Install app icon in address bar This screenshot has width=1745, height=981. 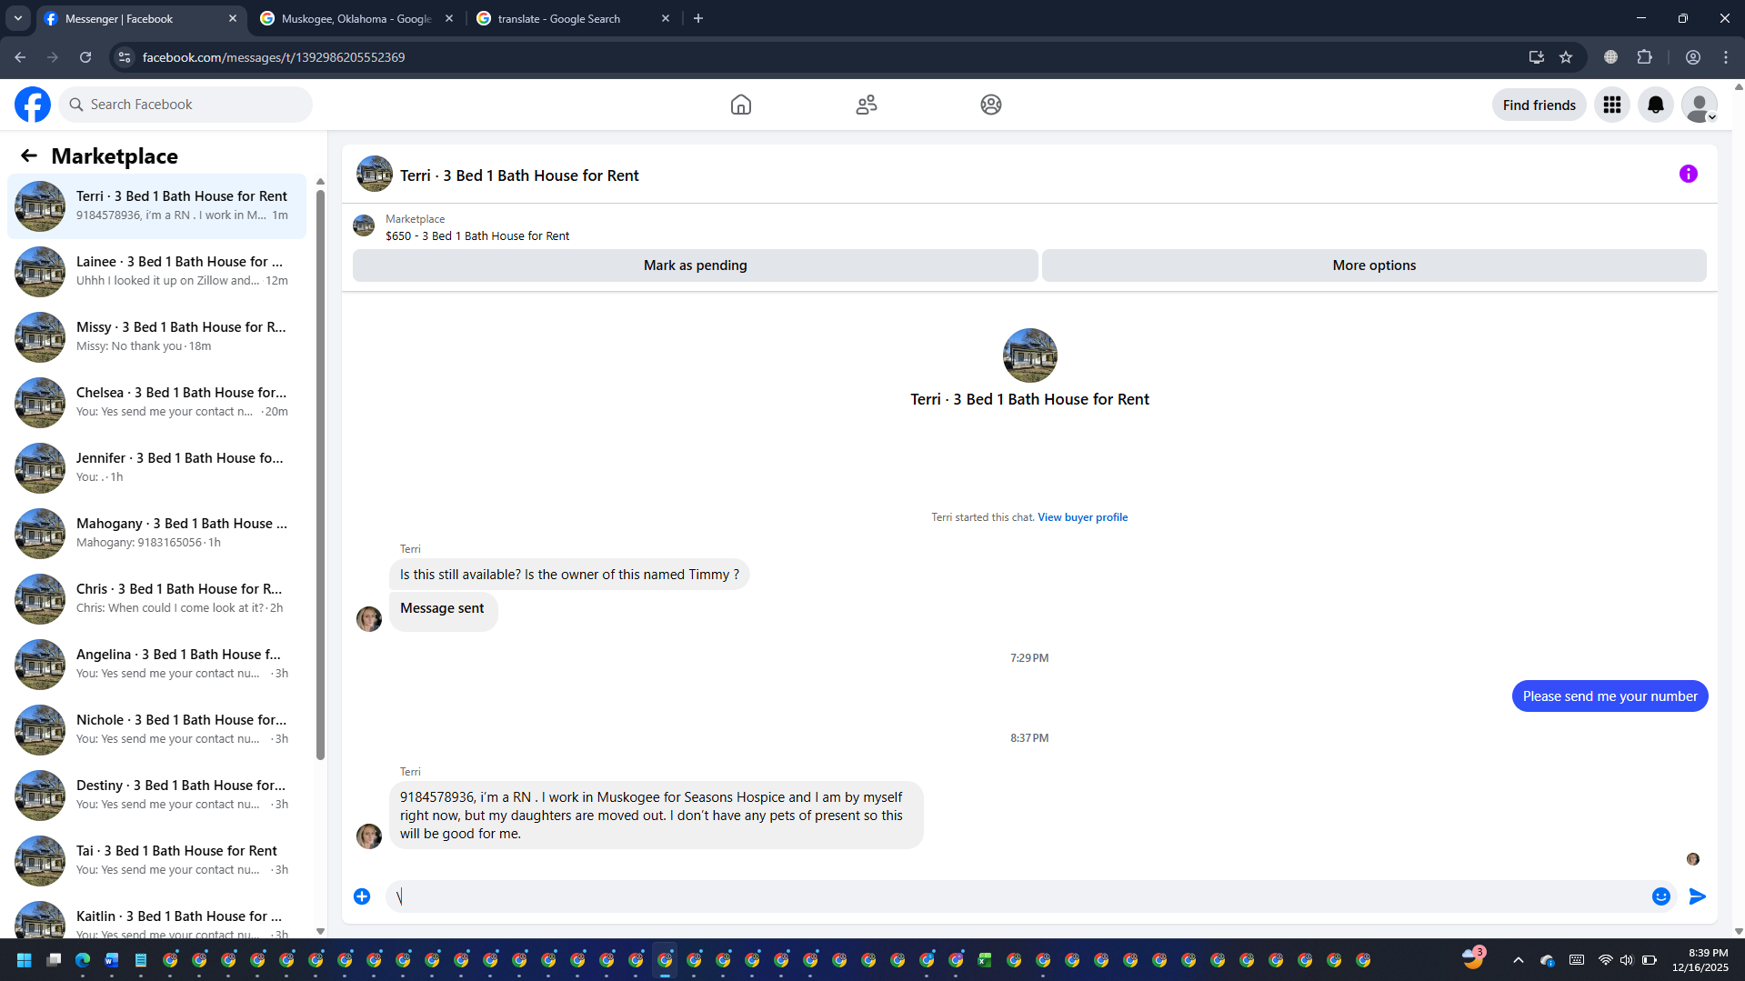(x=1537, y=57)
